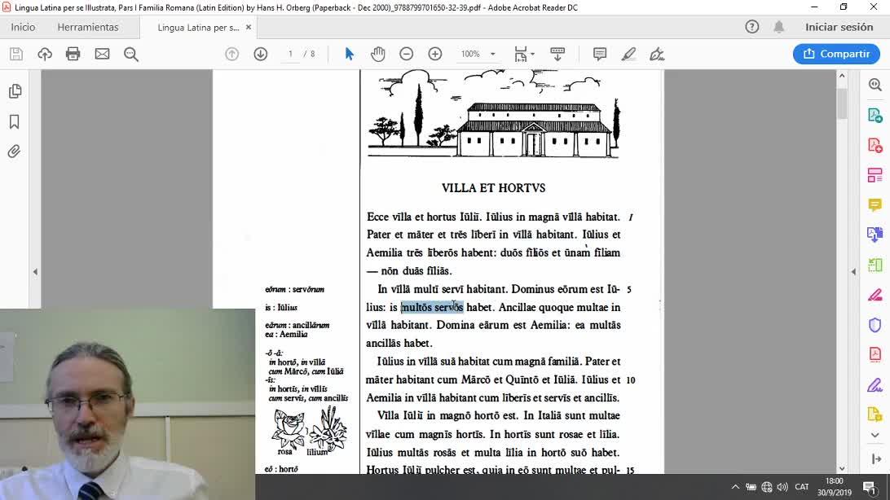Open the bookmarks panel icon
Viewport: 890px width, 500px height.
tap(15, 121)
